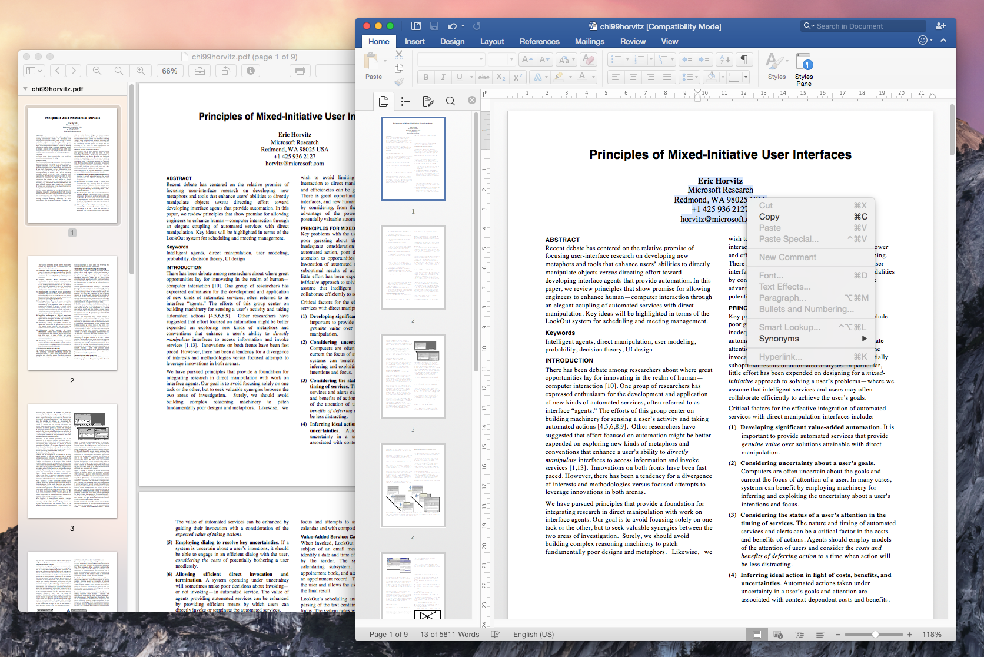The width and height of the screenshot is (984, 657).
Task: Toggle justify text alignment
Action: pyautogui.click(x=667, y=77)
